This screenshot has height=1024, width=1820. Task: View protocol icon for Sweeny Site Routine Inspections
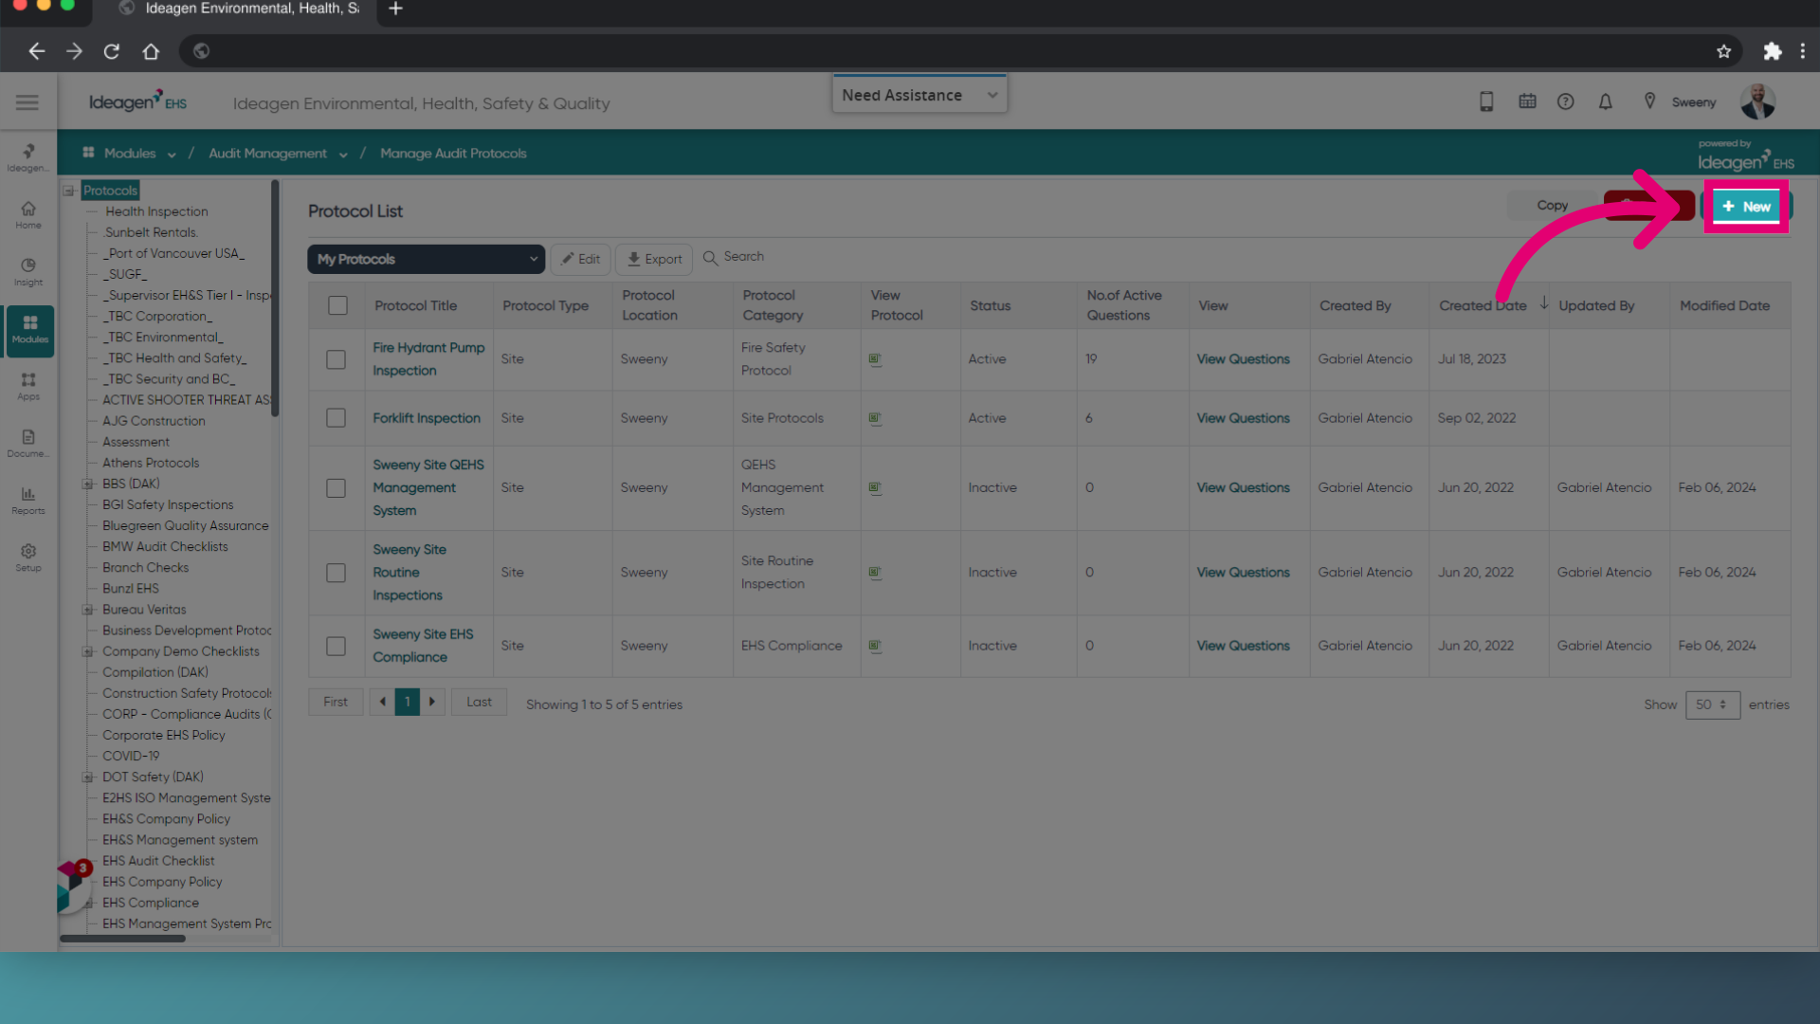pos(875,573)
